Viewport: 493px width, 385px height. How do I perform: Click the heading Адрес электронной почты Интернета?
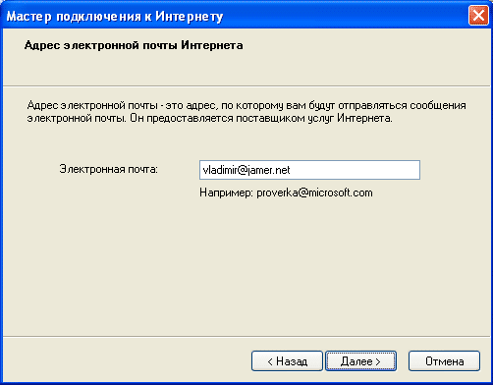[134, 45]
